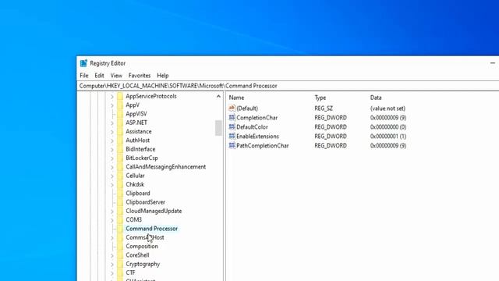Viewport: 499px width, 281px height.
Task: Select the (Default) value name
Action: pos(247,108)
